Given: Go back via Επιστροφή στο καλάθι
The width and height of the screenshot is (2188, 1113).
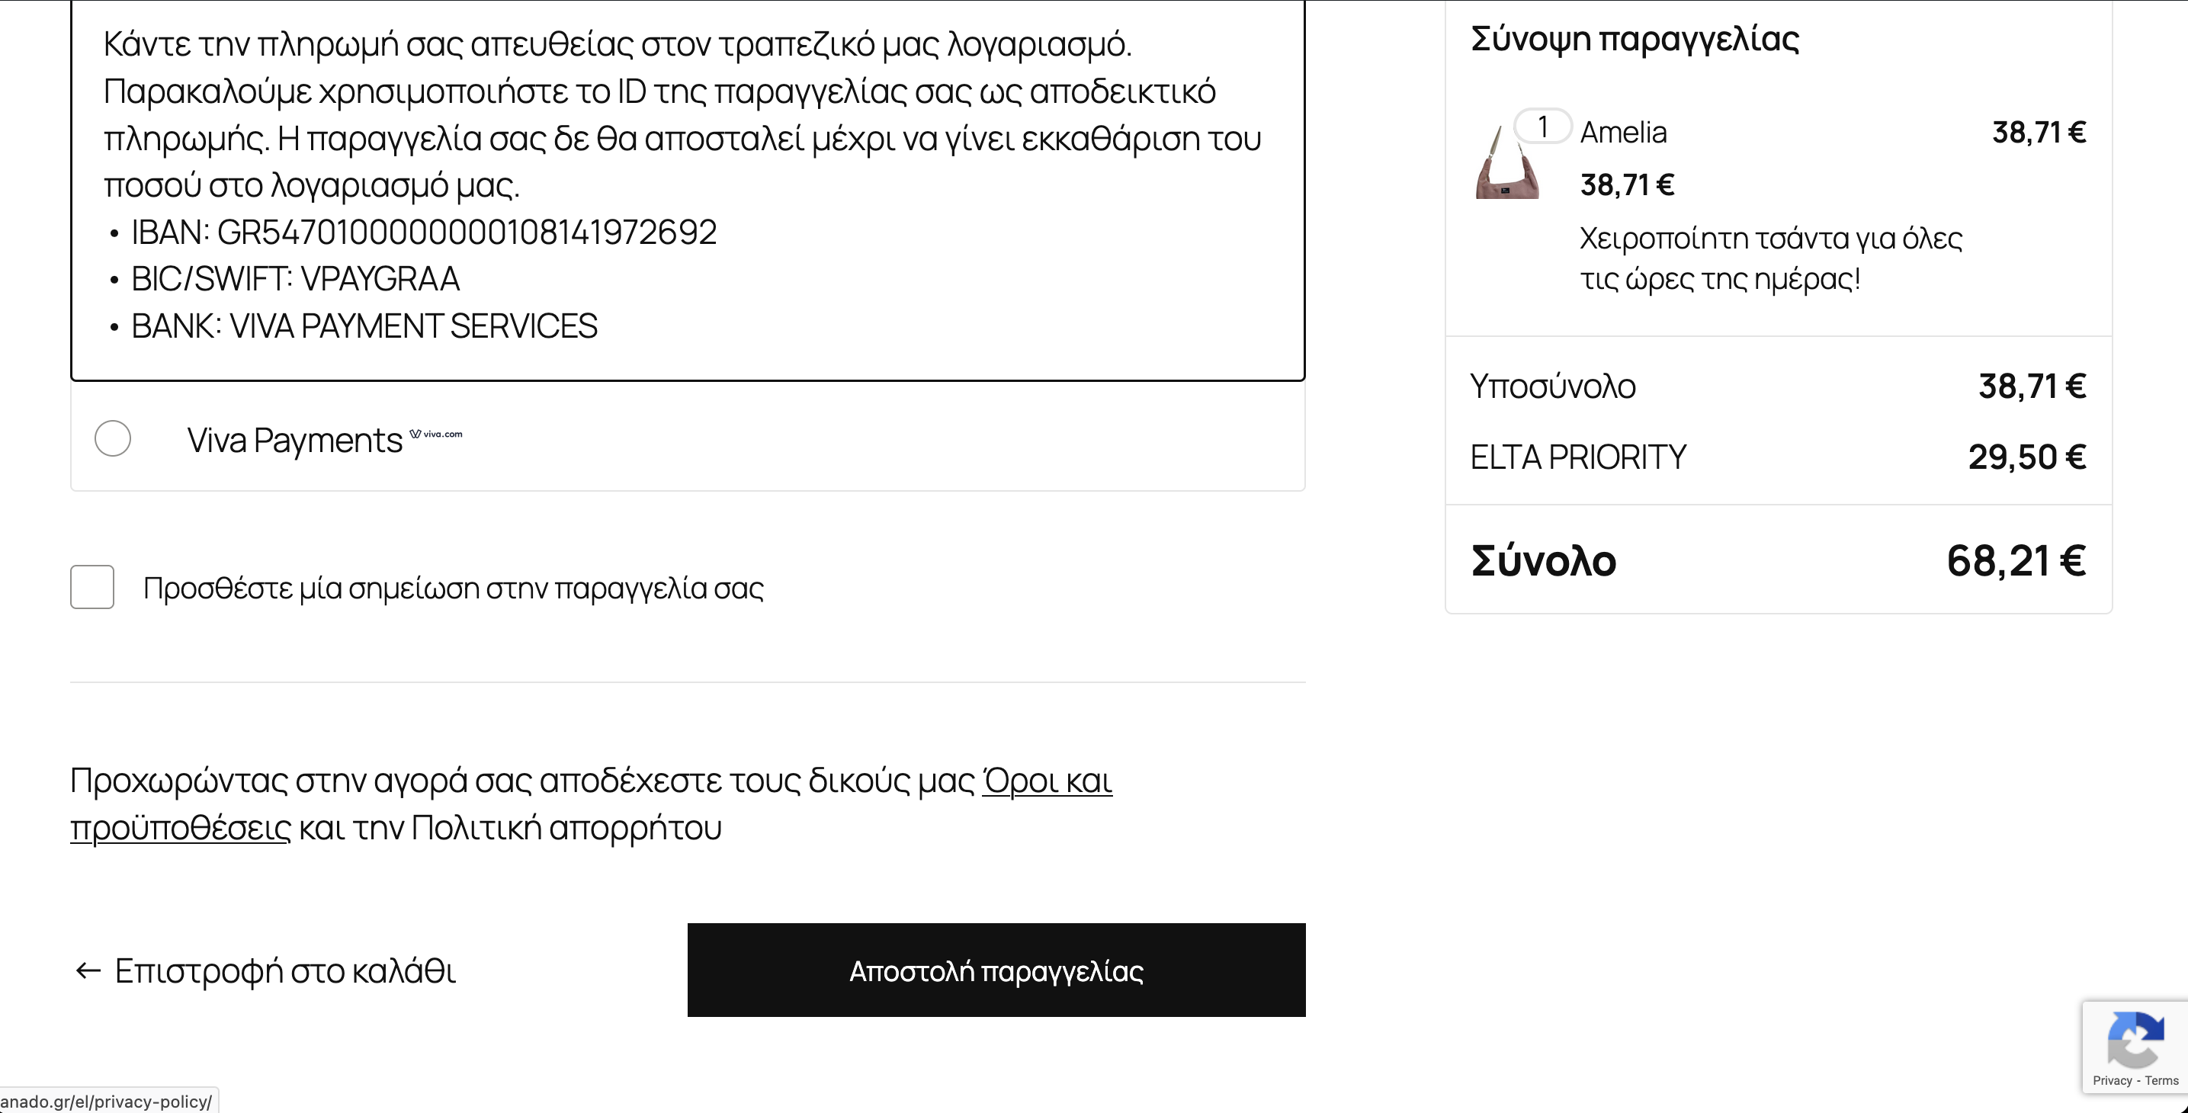Looking at the screenshot, I should (285, 970).
